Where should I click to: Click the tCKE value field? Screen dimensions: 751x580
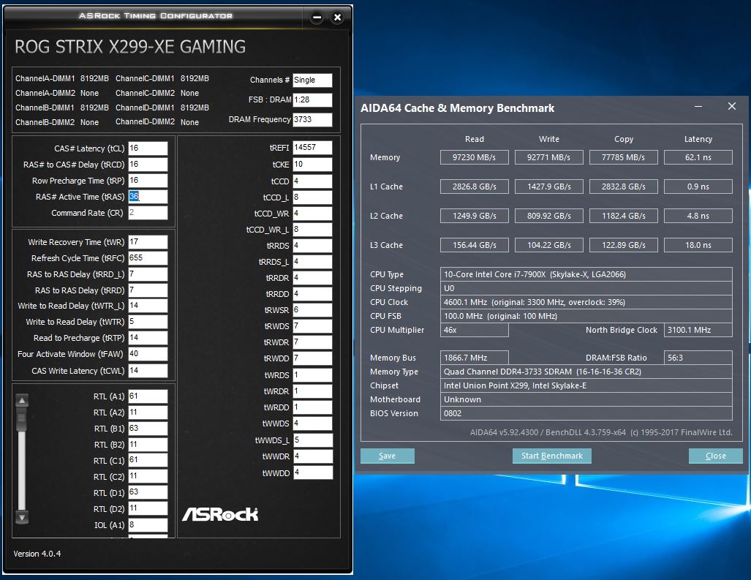pyautogui.click(x=312, y=165)
